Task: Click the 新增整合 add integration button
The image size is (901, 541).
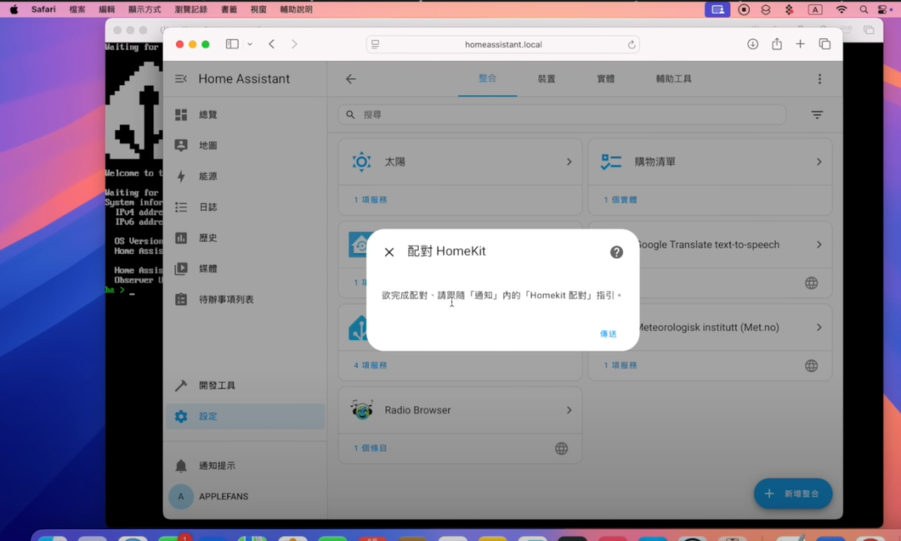Action: pyautogui.click(x=793, y=494)
